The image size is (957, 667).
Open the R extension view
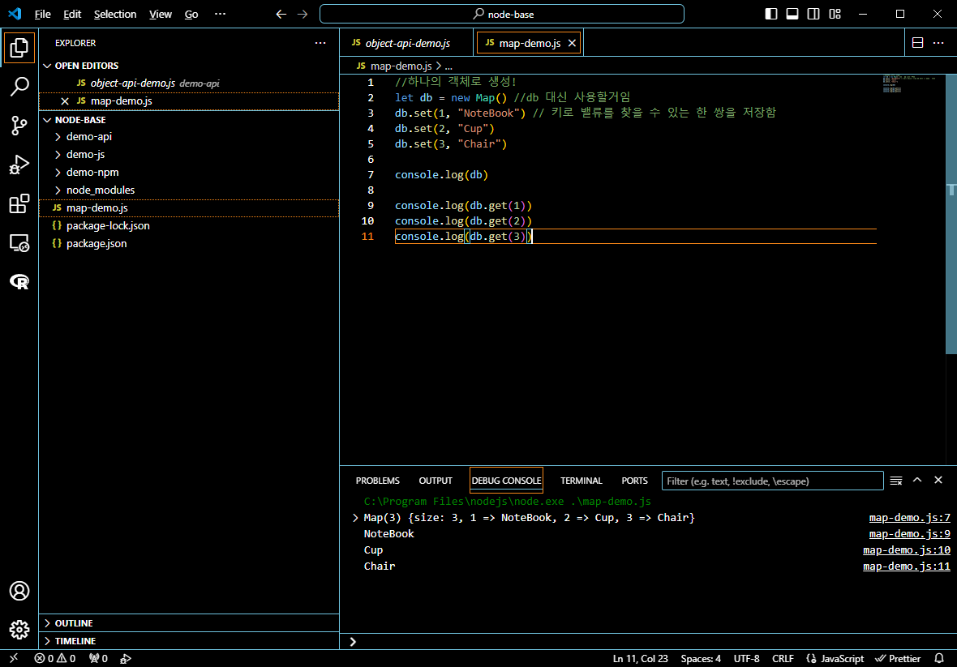pyautogui.click(x=19, y=282)
